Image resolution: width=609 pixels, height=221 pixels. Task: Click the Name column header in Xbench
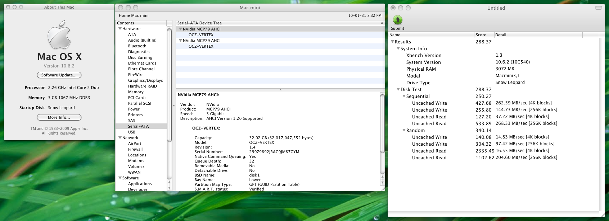point(431,35)
